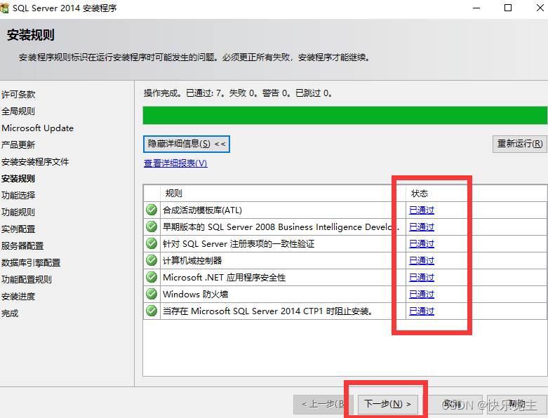Click rule text Windows 防火墙

[195, 294]
